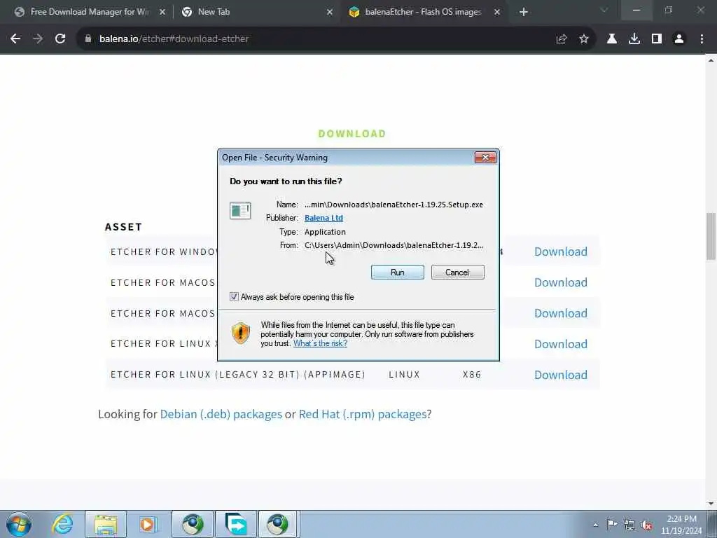Open the network tray icon
The image size is (717, 538).
629,525
